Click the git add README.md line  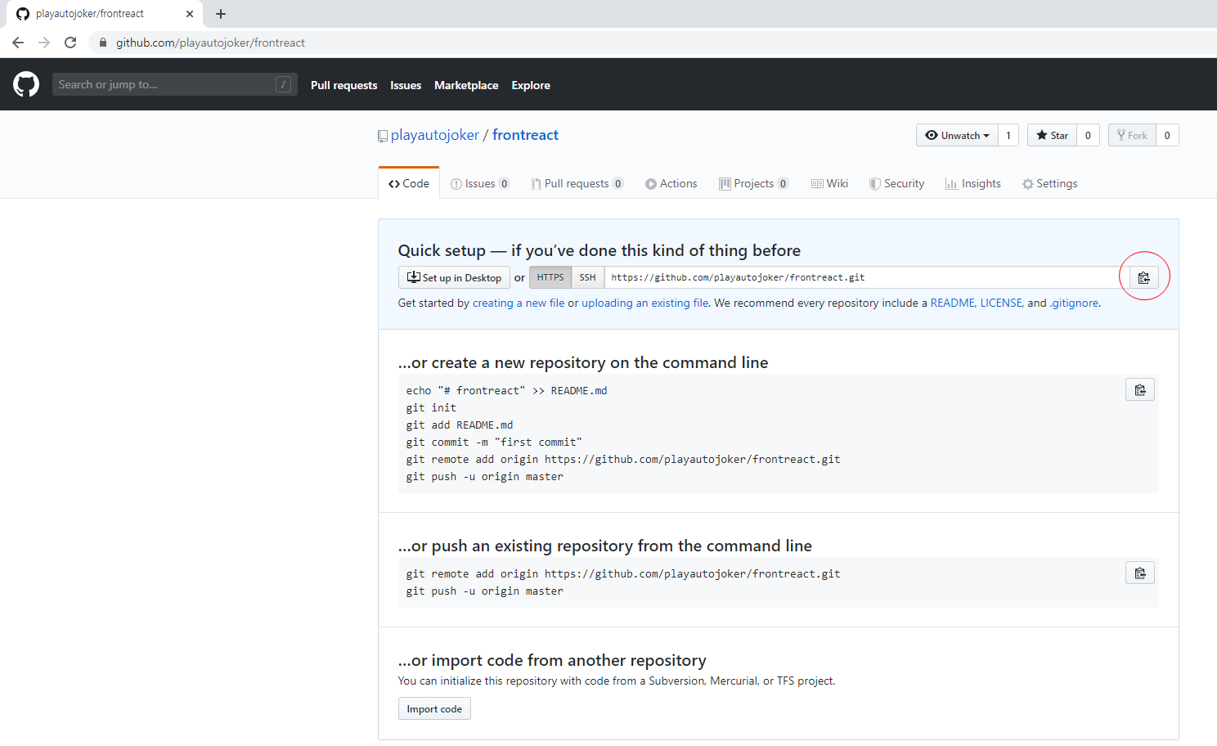460,425
